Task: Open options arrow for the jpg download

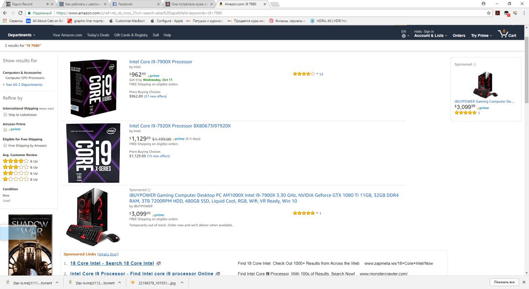Action: point(183,282)
